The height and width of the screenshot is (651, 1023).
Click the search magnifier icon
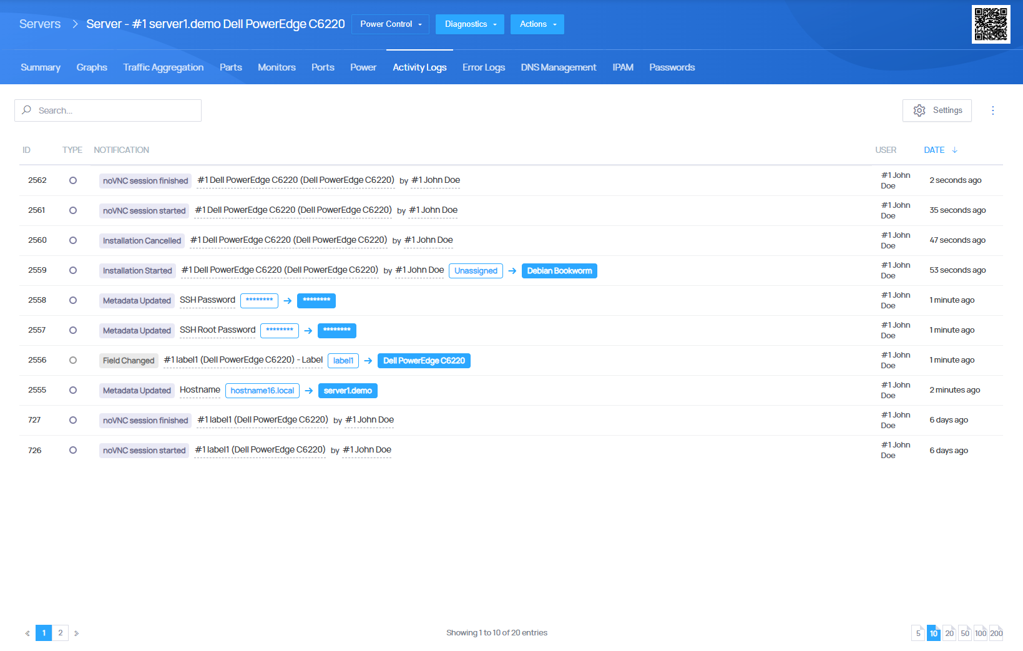coord(26,110)
